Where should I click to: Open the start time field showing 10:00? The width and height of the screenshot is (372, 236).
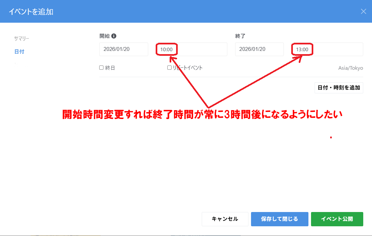tap(191, 49)
